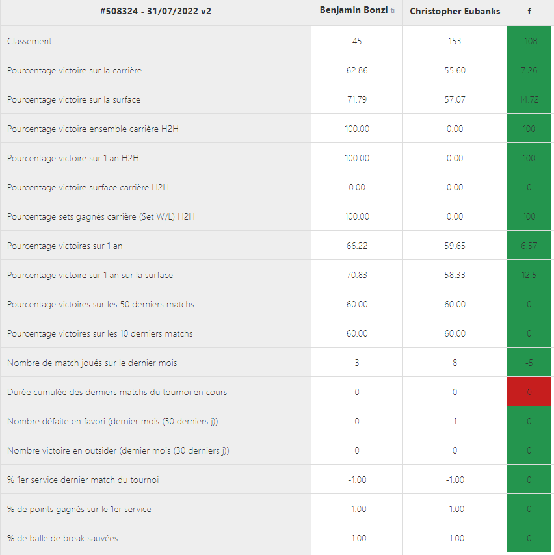Click the green -108 difference cell
Viewport: 554px width, 555px height.
(x=529, y=41)
